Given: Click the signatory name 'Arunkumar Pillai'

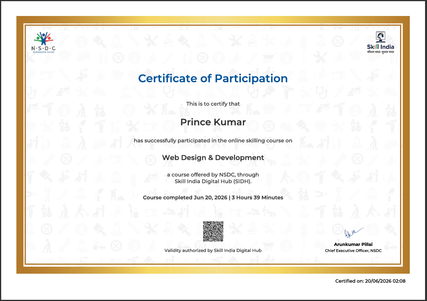Looking at the screenshot, I should tap(353, 244).
